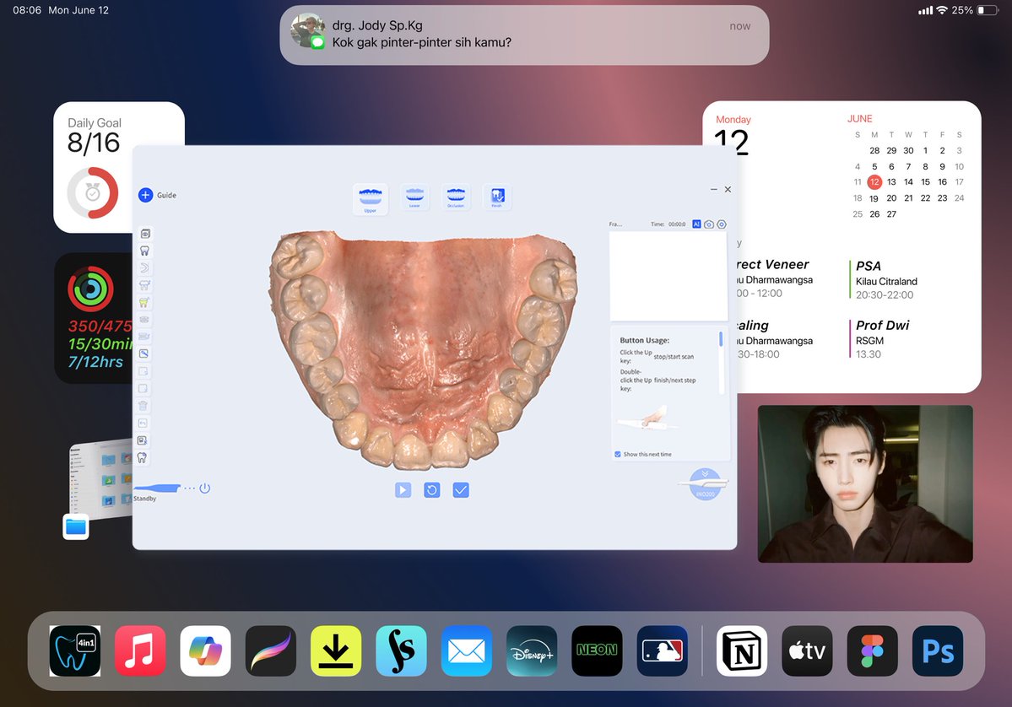
Task: Select the Lower jaw scan step
Action: (x=414, y=197)
